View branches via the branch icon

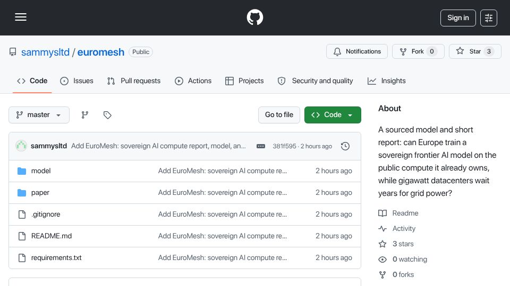click(x=85, y=115)
